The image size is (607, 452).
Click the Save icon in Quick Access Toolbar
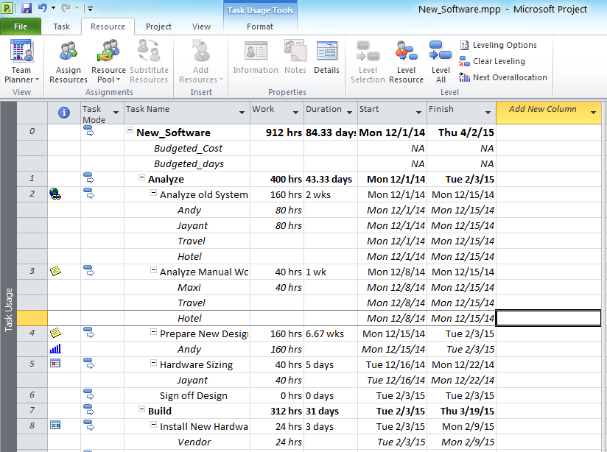tap(27, 7)
